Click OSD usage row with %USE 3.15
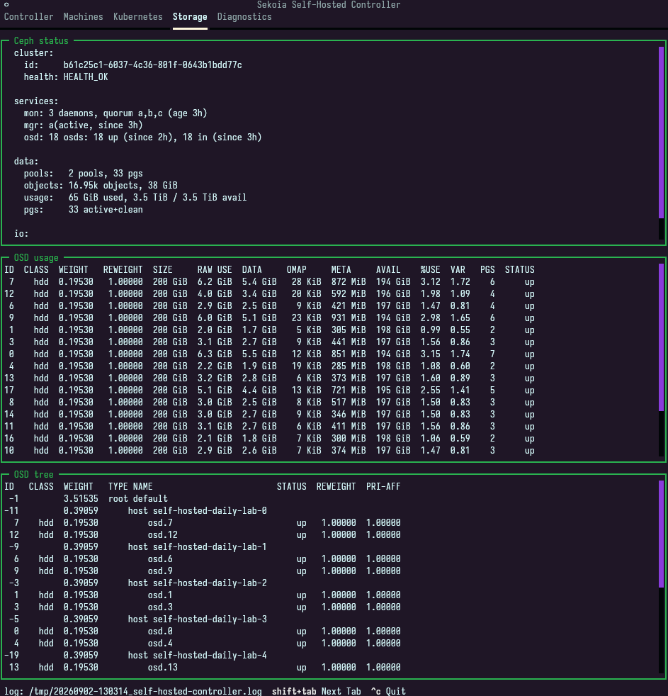Viewport: 668px width, 696px height. pyautogui.click(x=269, y=354)
